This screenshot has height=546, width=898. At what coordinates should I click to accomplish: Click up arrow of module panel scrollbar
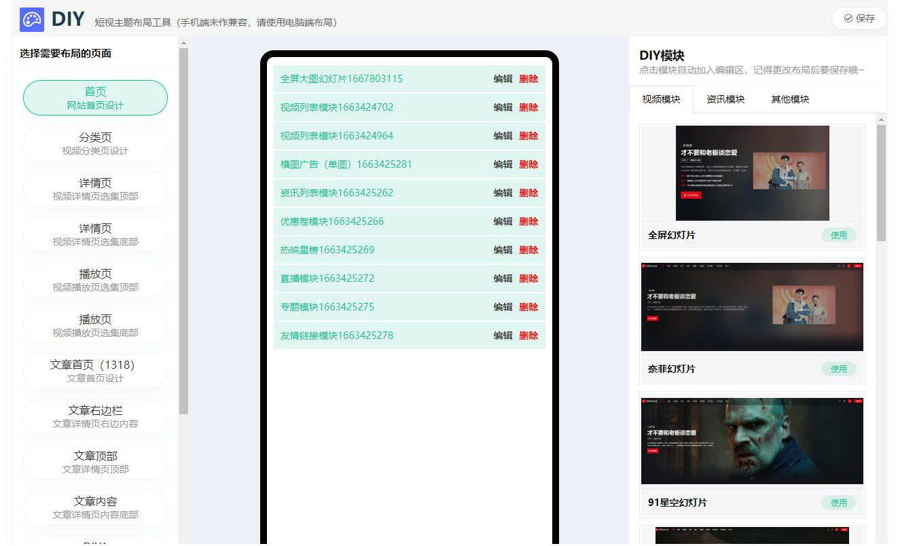click(x=882, y=120)
